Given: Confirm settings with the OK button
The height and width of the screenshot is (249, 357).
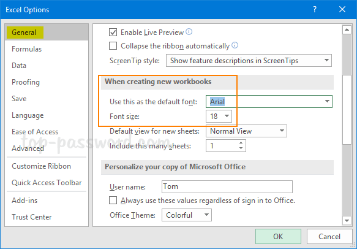Looking at the screenshot, I should tap(278, 237).
